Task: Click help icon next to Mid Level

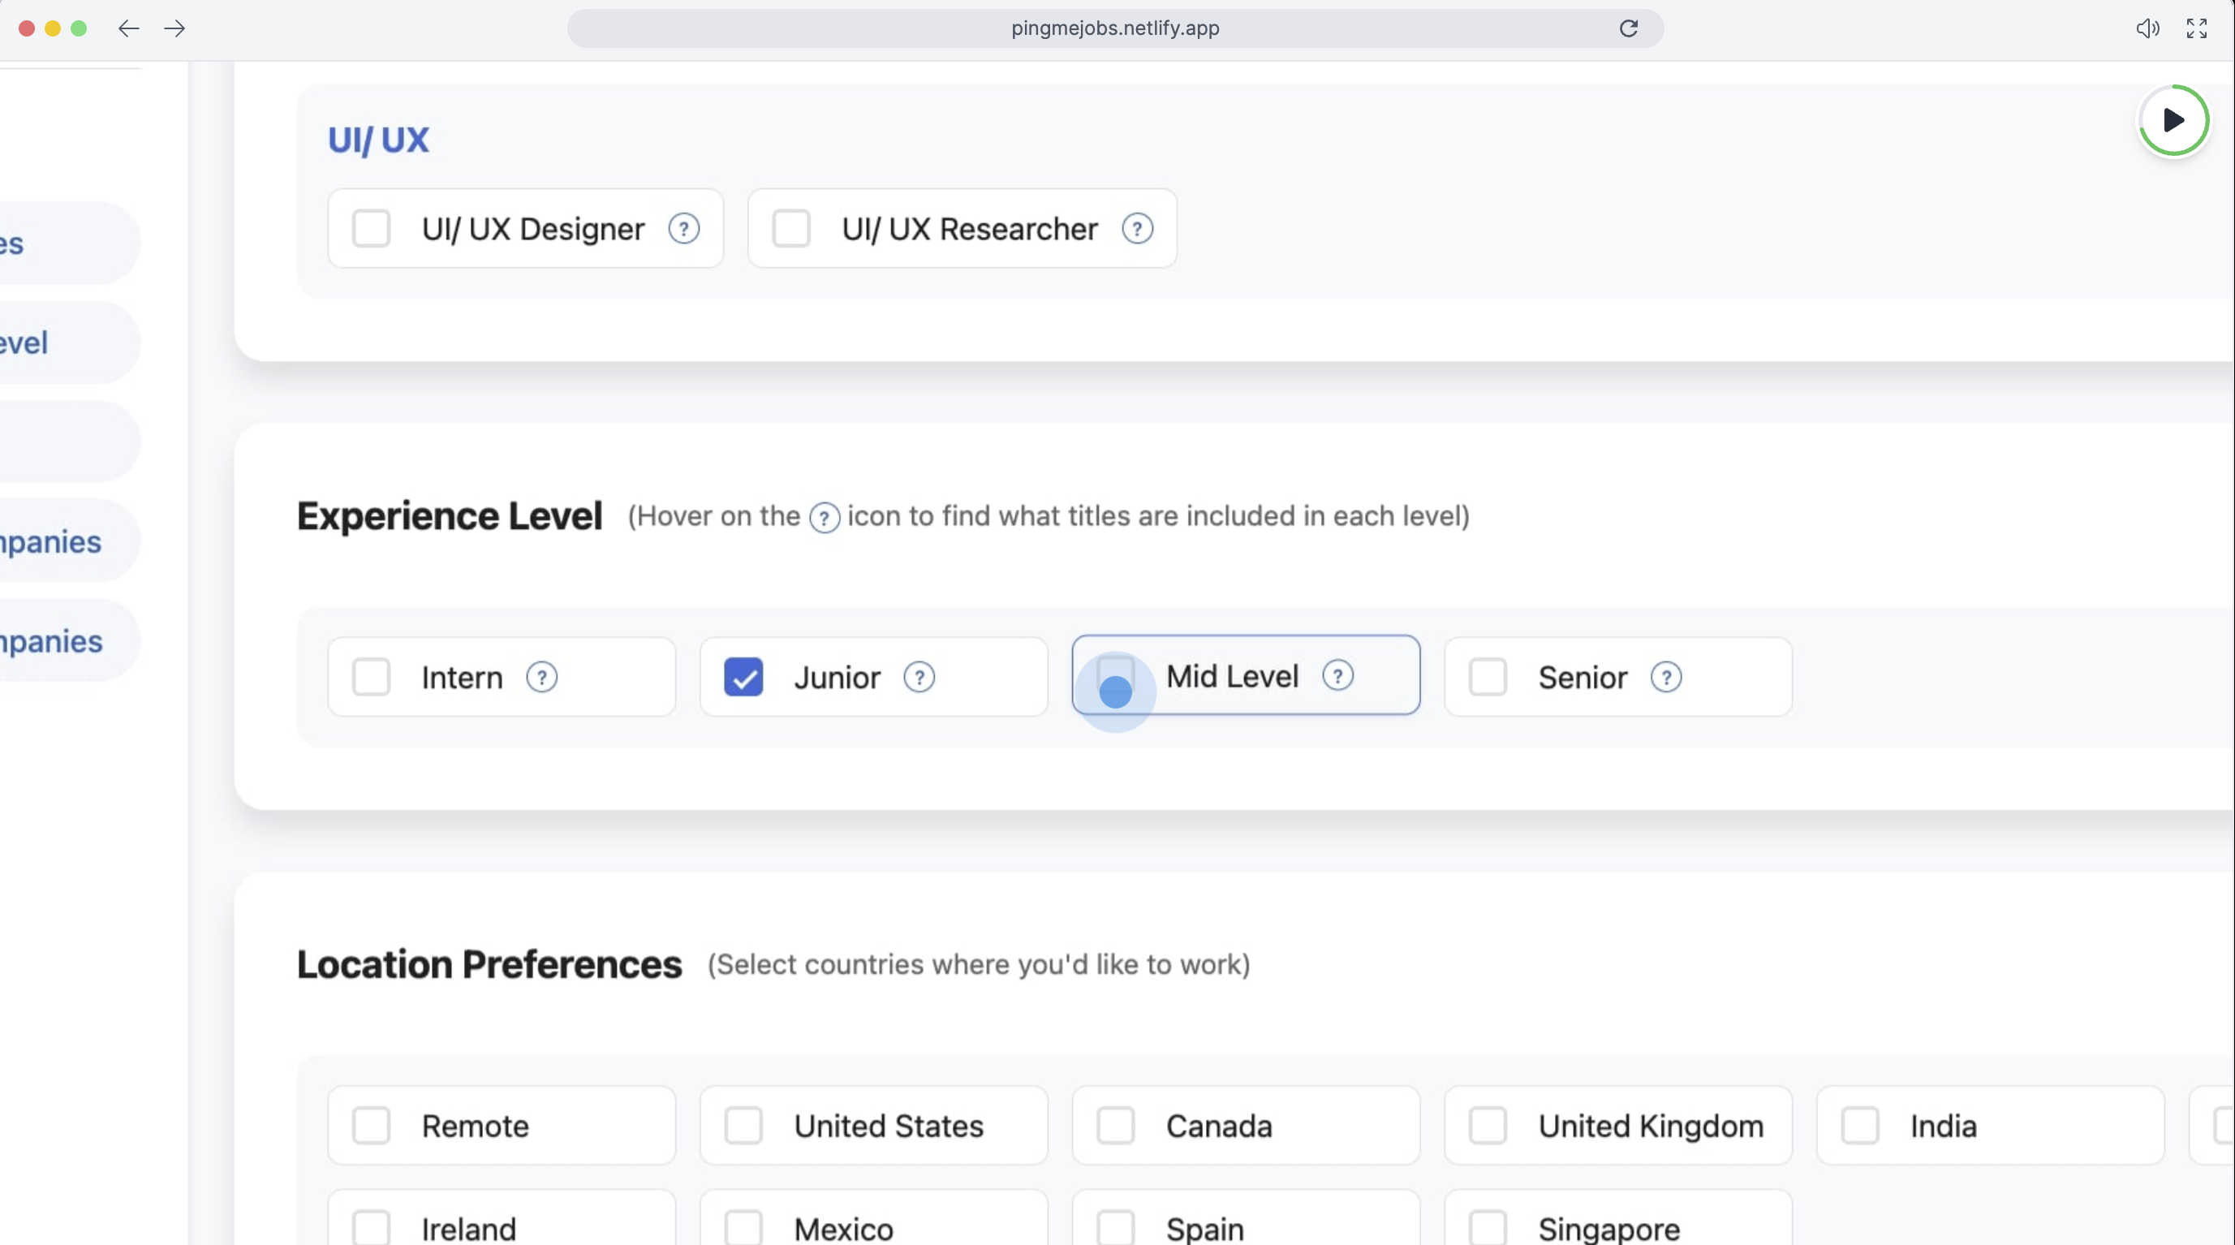Action: pos(1337,676)
